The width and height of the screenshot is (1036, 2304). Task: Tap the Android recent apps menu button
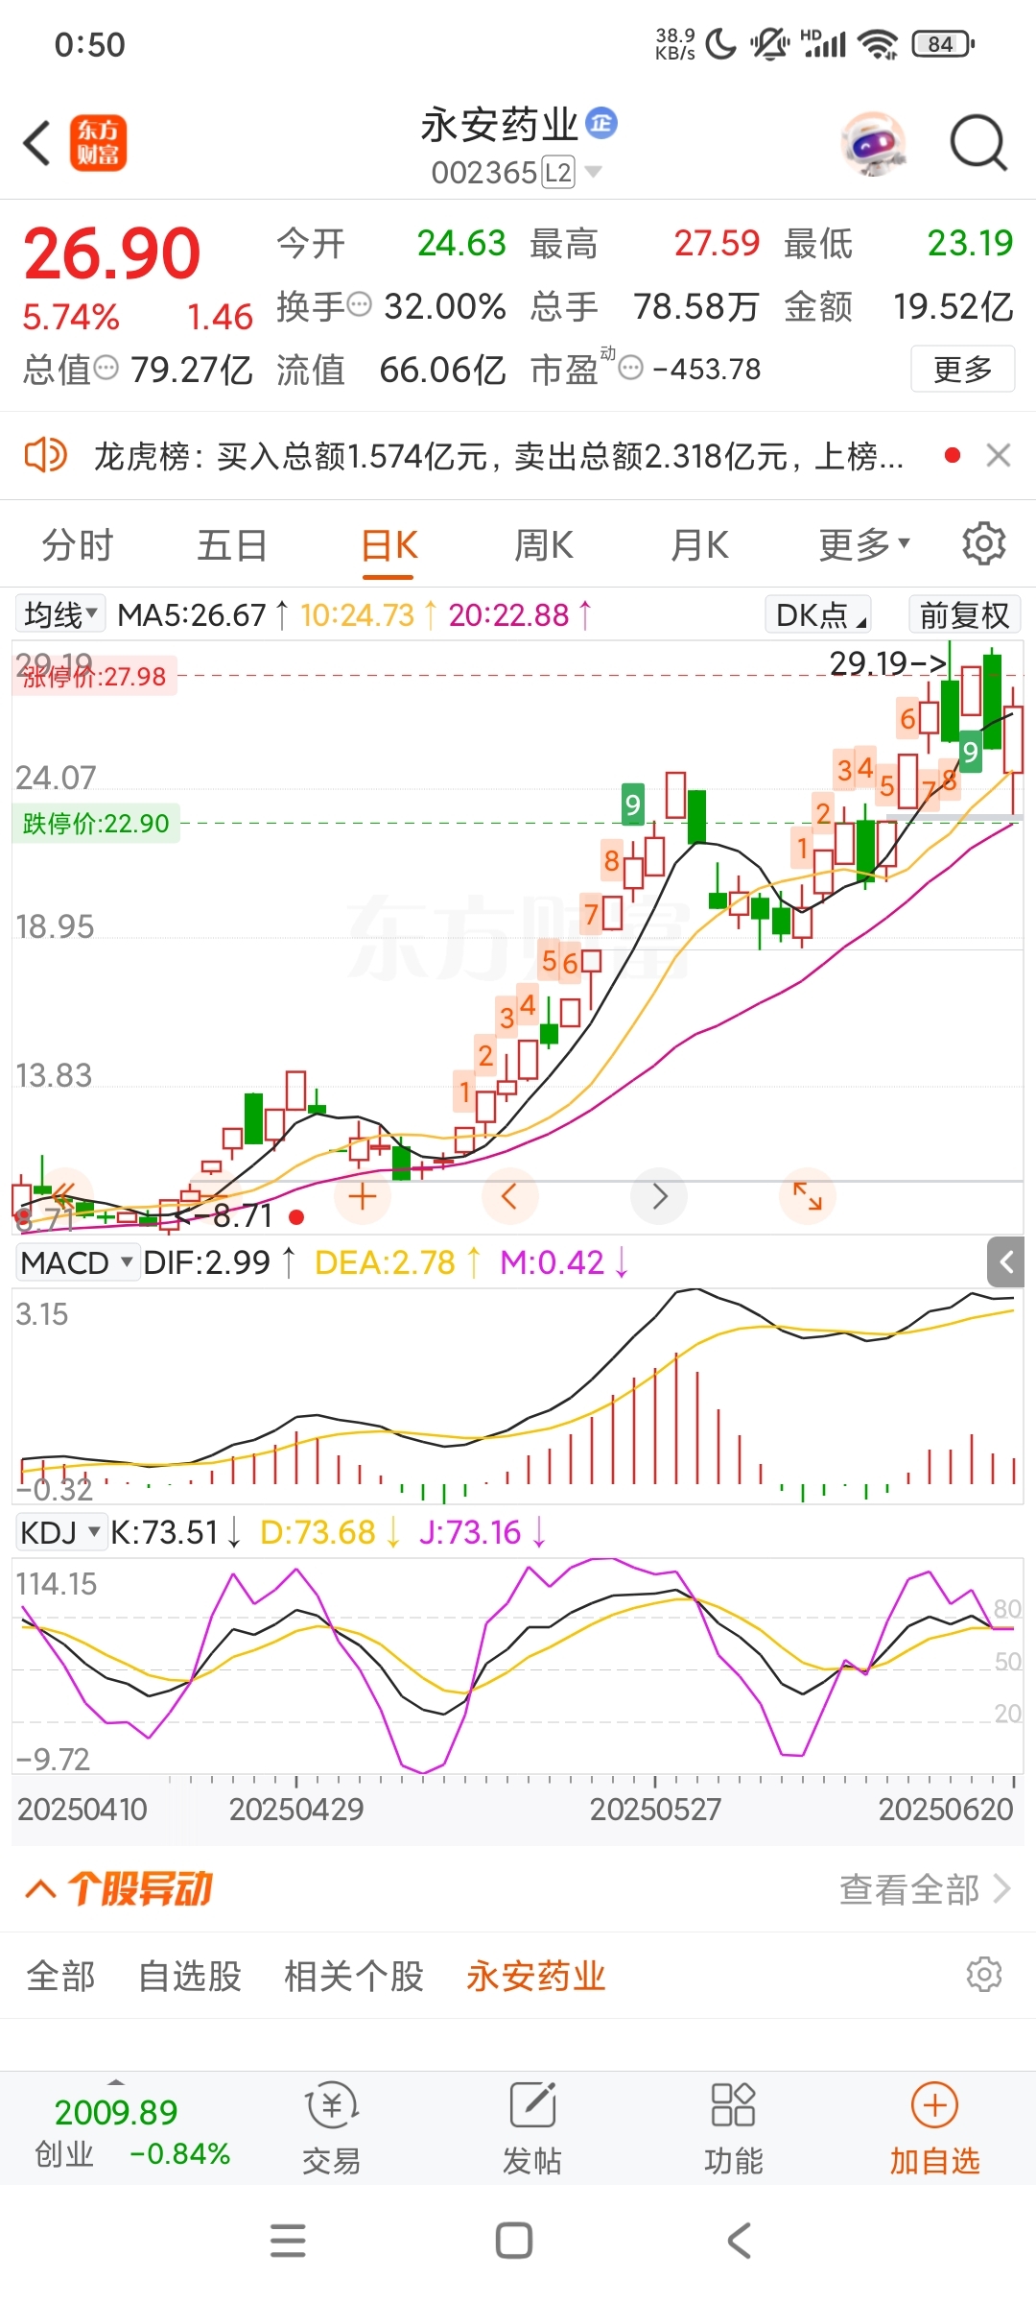coord(288,2241)
